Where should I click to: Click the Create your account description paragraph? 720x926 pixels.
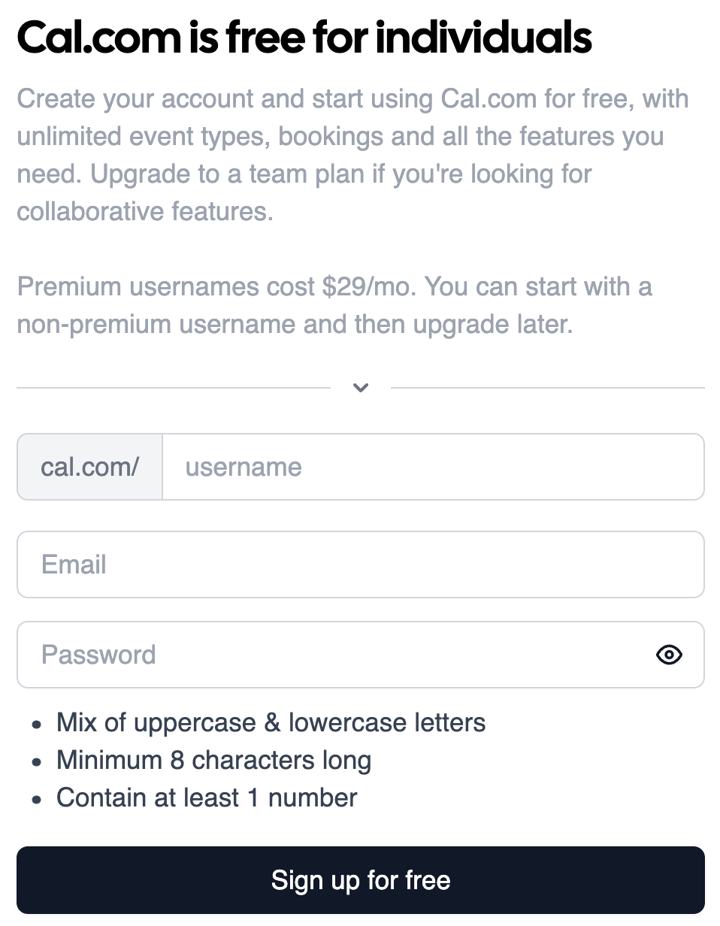(x=353, y=155)
